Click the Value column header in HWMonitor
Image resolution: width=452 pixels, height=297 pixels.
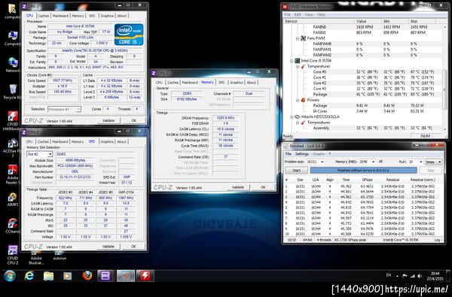pos(368,21)
